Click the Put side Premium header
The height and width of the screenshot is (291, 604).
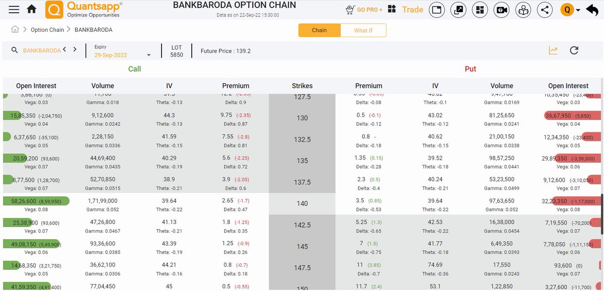368,86
